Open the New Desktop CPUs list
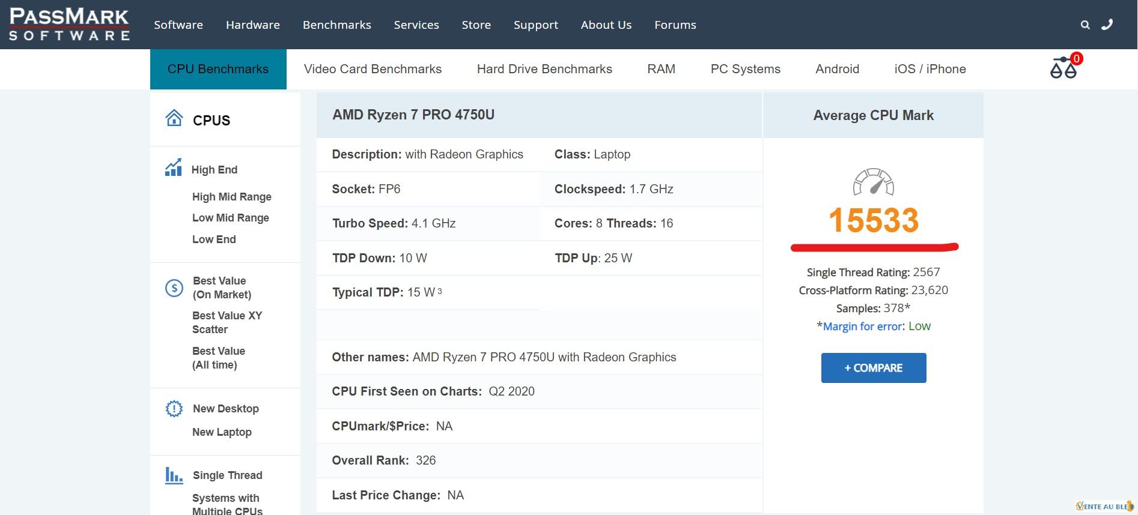The width and height of the screenshot is (1138, 515). coord(226,409)
